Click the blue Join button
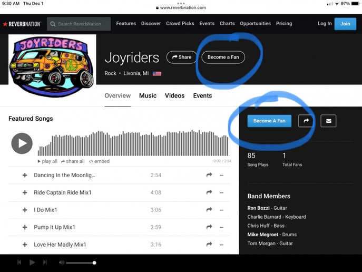Screen dimensions: 362x272 click(345, 24)
